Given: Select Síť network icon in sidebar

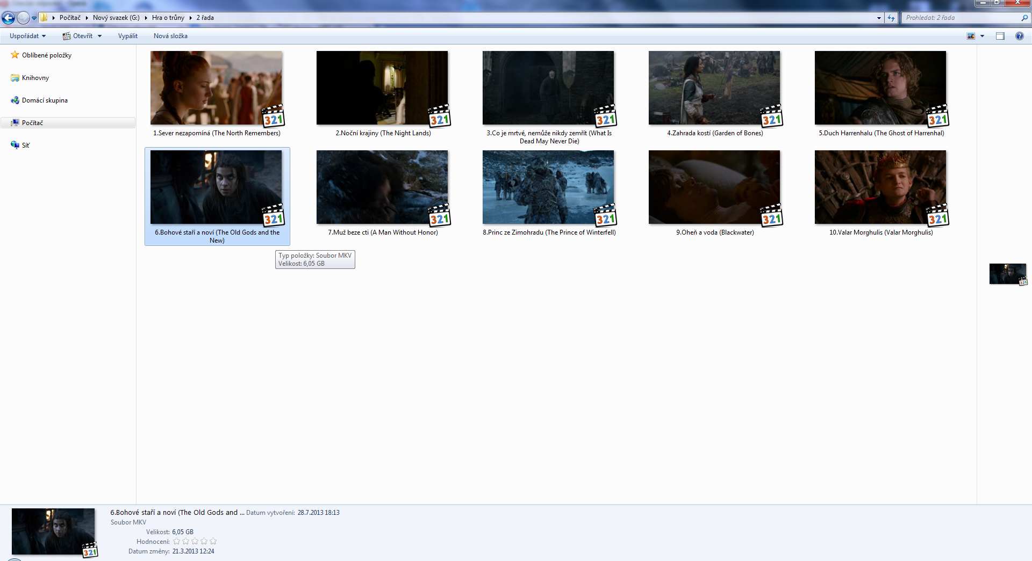Looking at the screenshot, I should 15,145.
